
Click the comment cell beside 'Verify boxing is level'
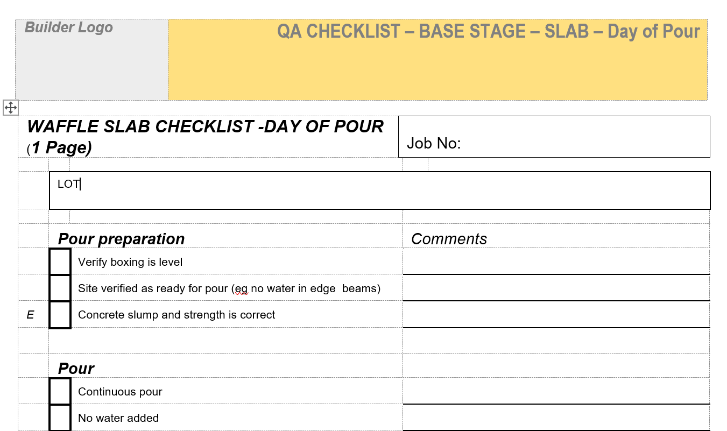[555, 262]
